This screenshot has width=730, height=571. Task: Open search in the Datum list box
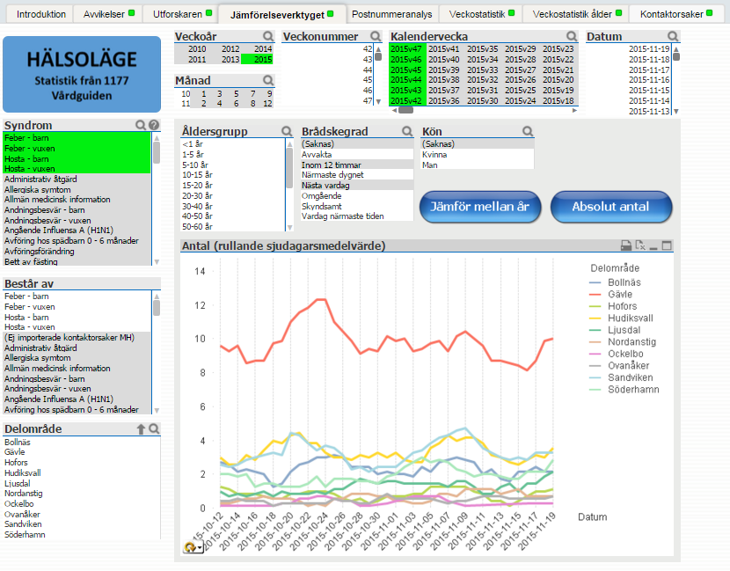673,36
